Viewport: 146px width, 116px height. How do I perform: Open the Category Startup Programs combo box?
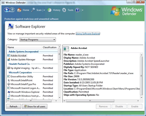tap(38, 40)
